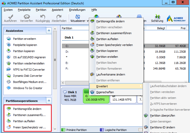The height and width of the screenshot is (133, 190).
Task: Select the D: 131.14GB NTFS partition block
Action: 123,96
